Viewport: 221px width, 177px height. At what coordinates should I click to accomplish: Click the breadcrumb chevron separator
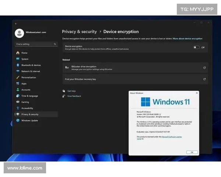pyautogui.click(x=100, y=31)
